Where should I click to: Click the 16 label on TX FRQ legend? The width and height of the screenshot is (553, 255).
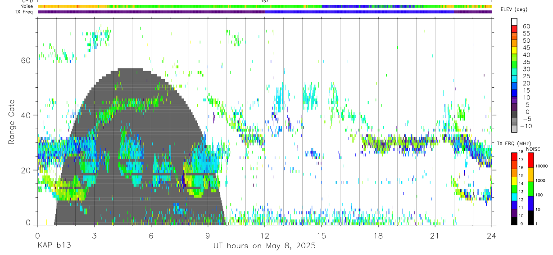(x=522, y=168)
